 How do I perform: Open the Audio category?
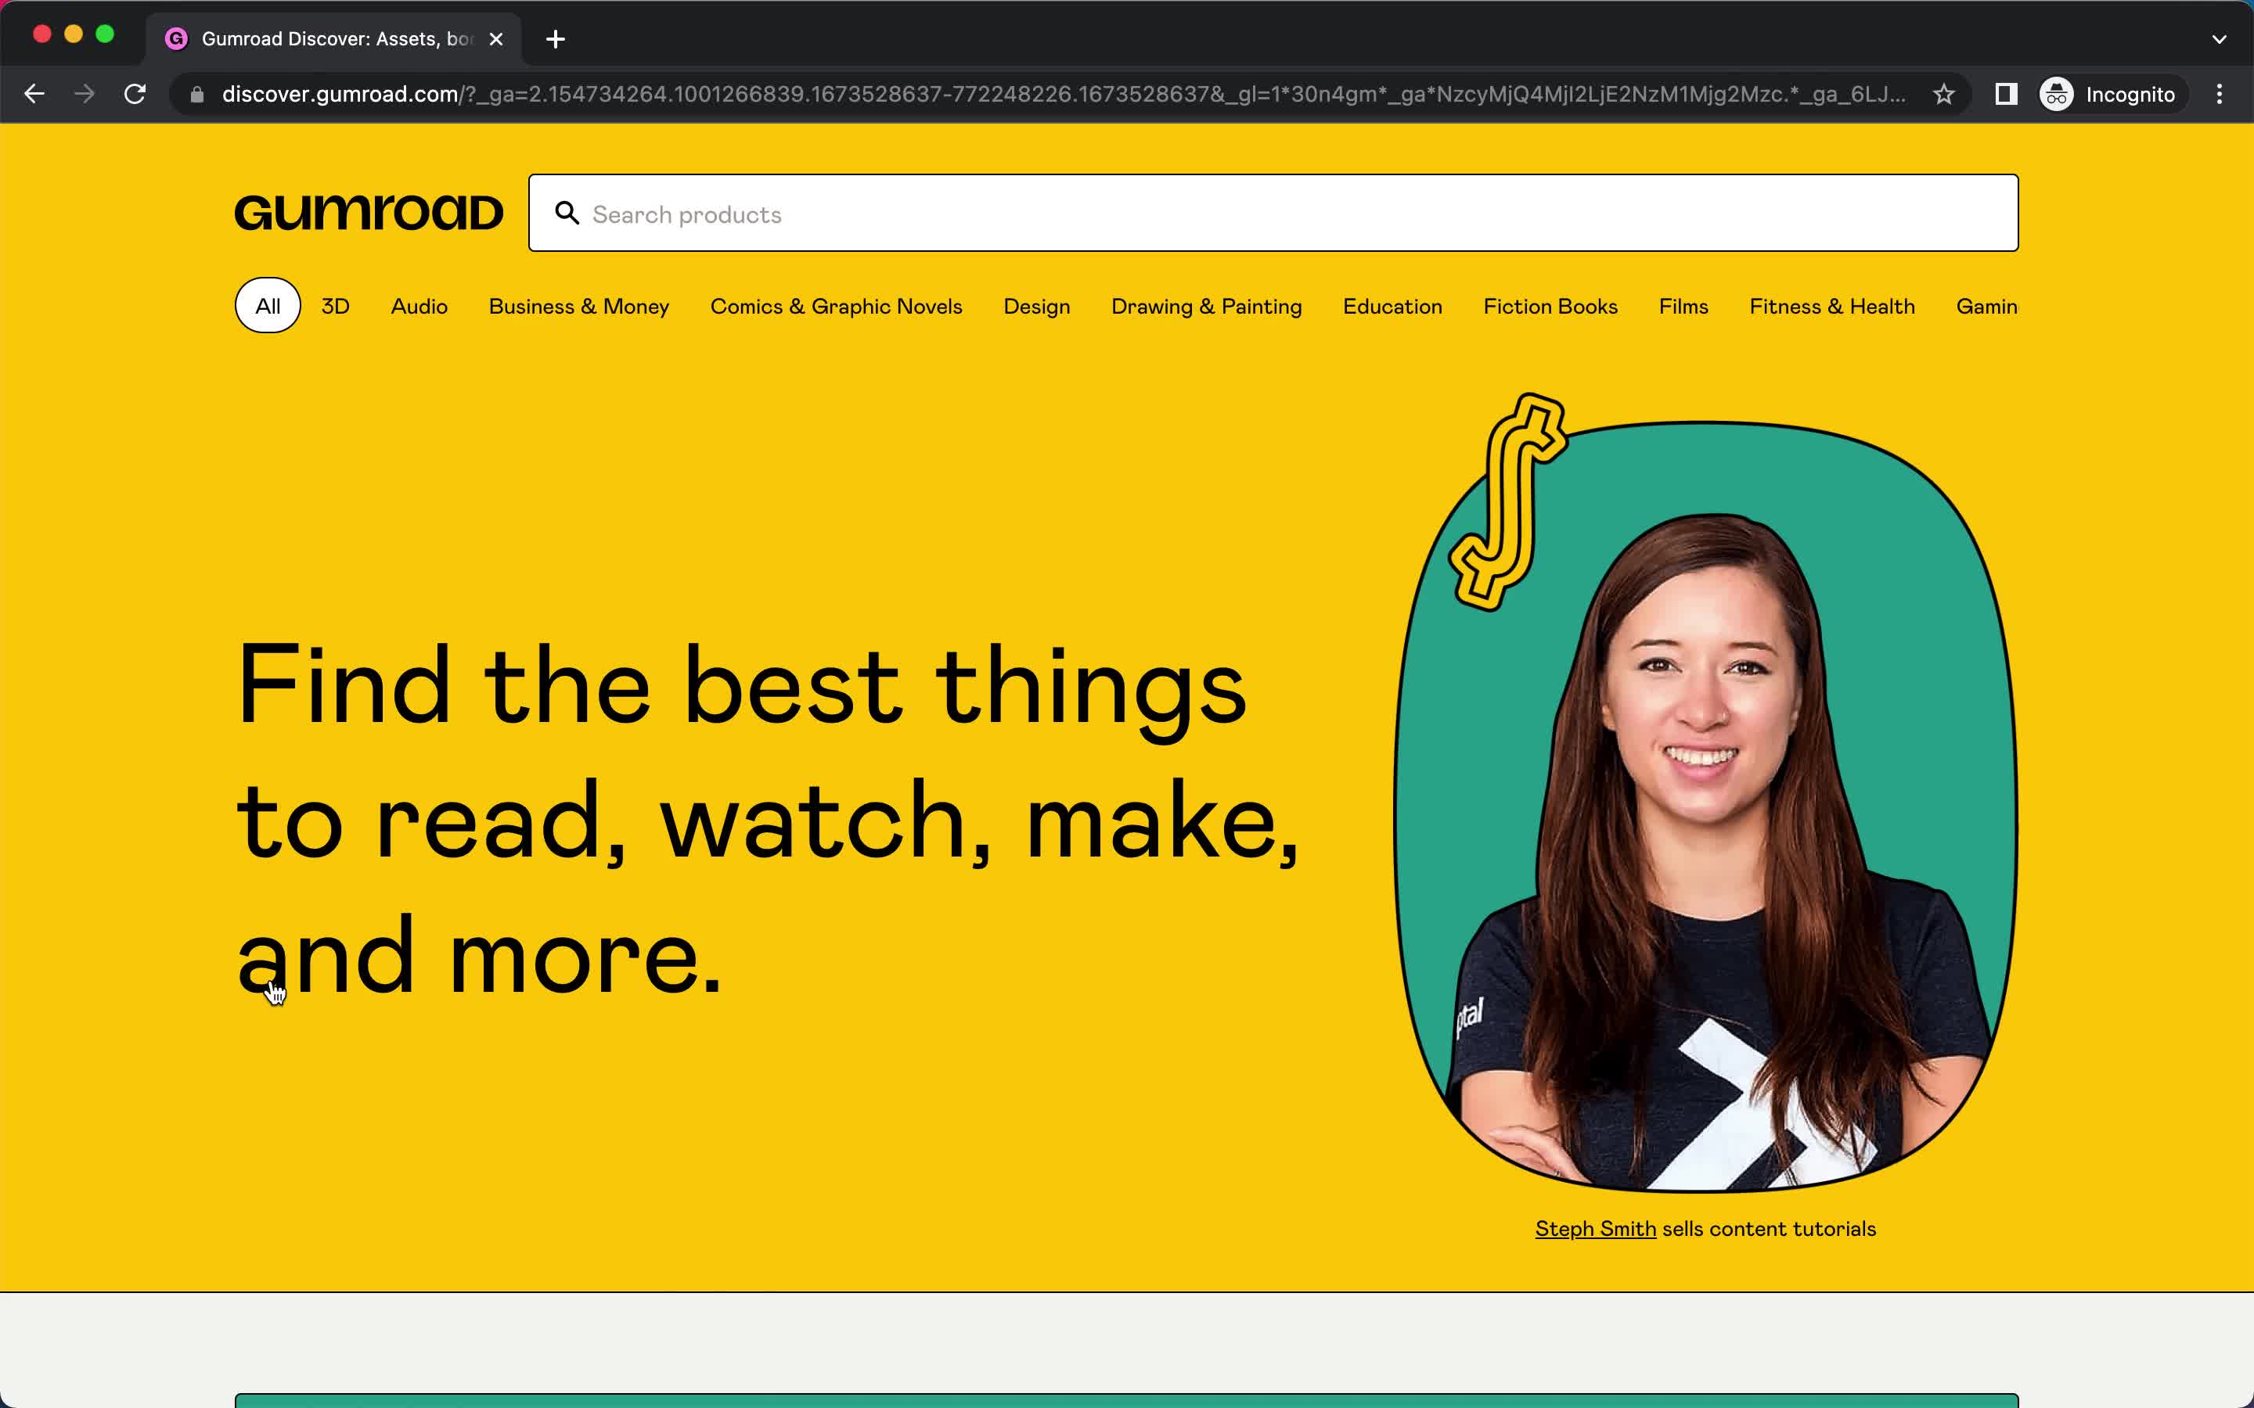pyautogui.click(x=419, y=307)
